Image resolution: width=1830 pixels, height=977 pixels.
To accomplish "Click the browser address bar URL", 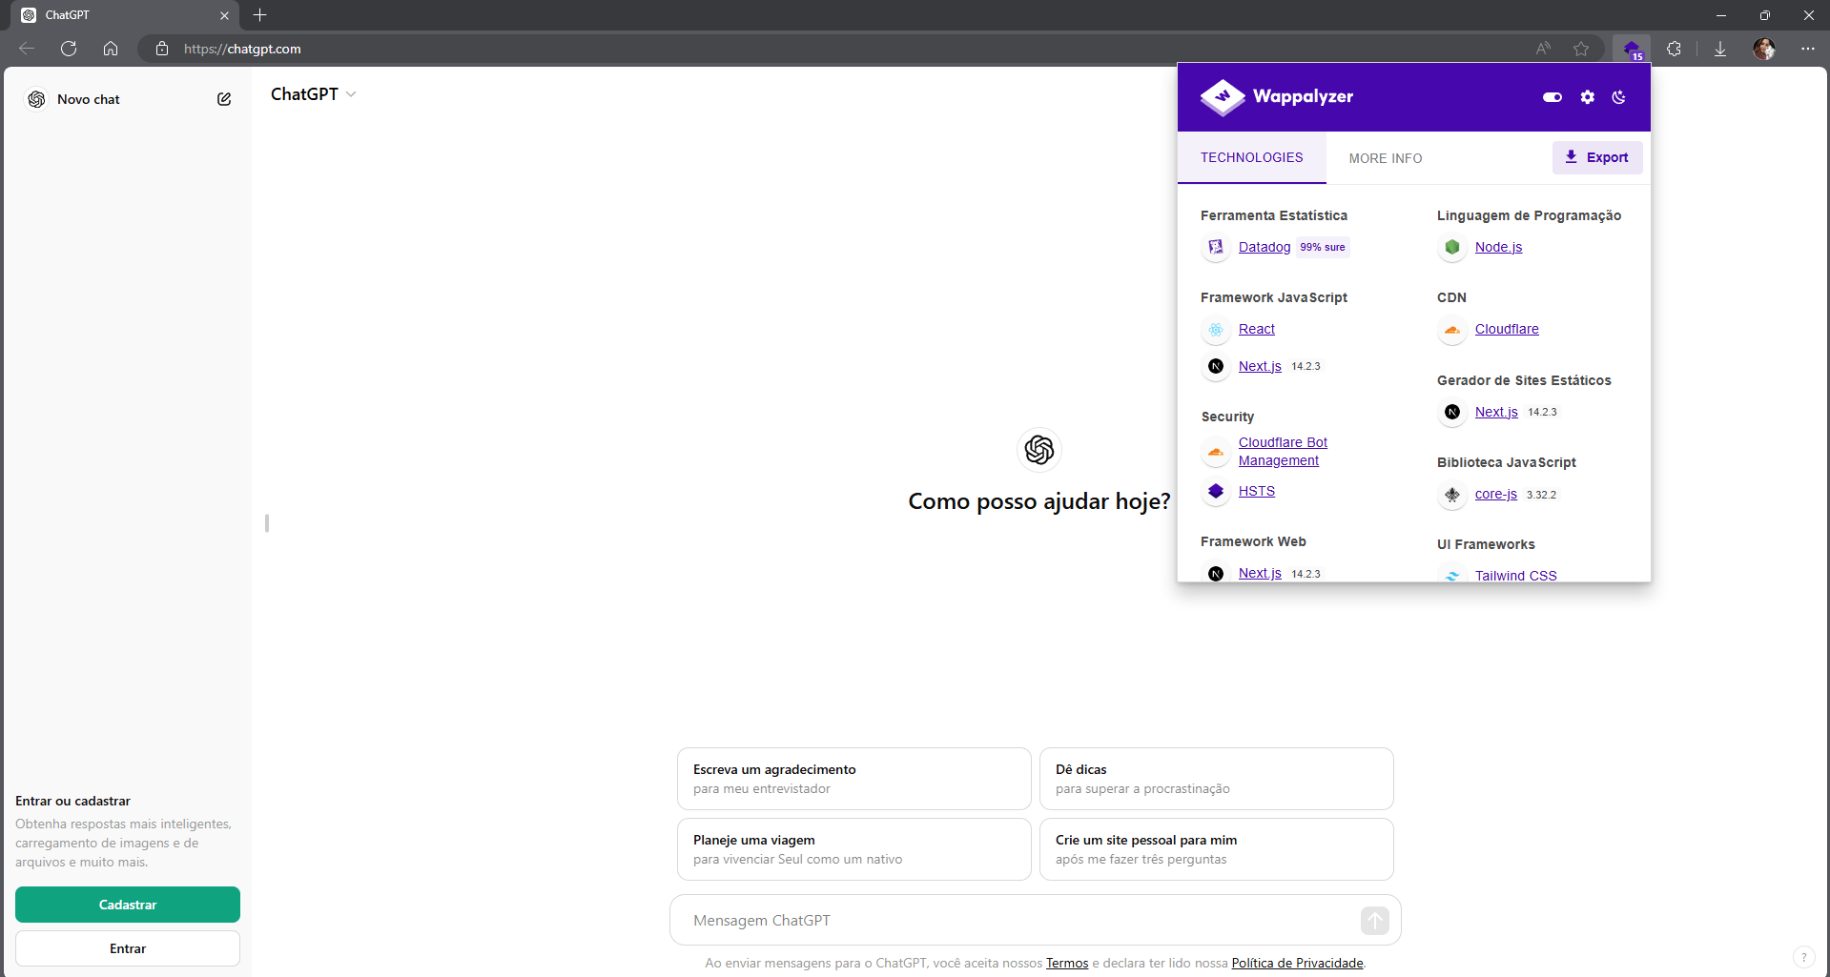I will (x=242, y=49).
